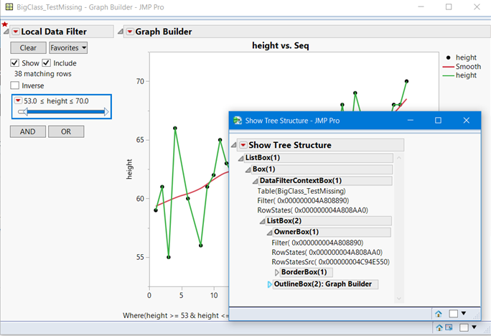Click Table(BigClass_TestMissing) text
The height and width of the screenshot is (336, 491).
click(x=301, y=191)
